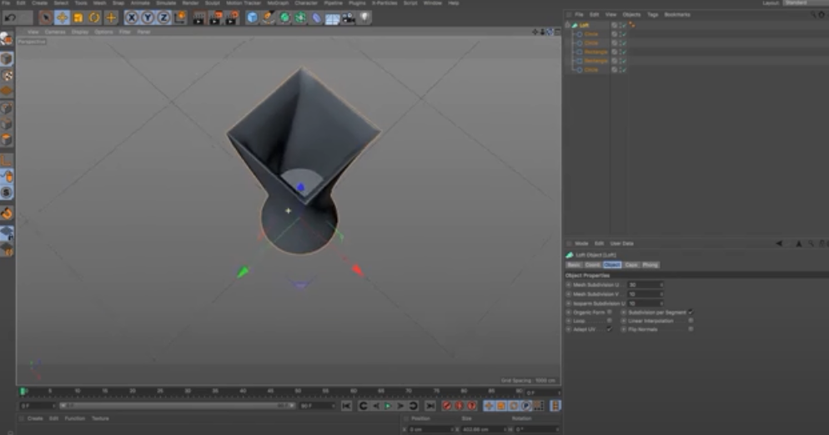
Task: Uncheck the Adapt UV checkbox
Action: [610, 329]
